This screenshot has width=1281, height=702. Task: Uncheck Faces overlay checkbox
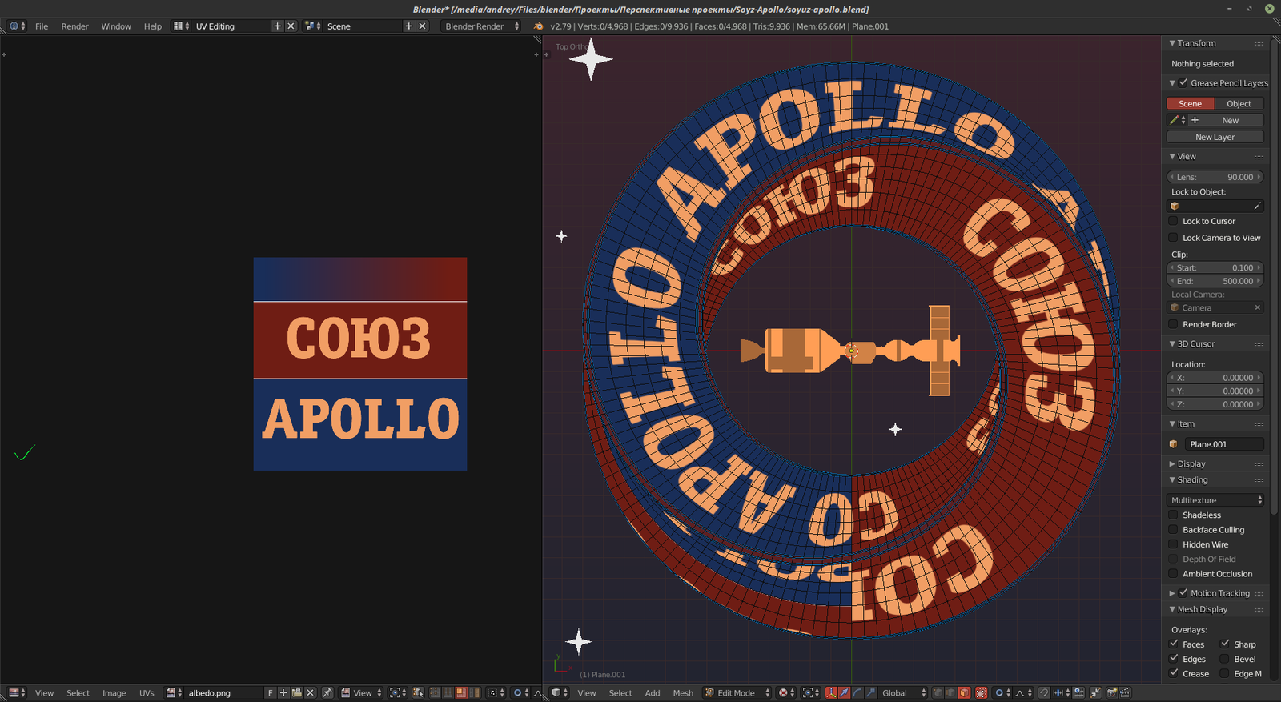[1174, 644]
